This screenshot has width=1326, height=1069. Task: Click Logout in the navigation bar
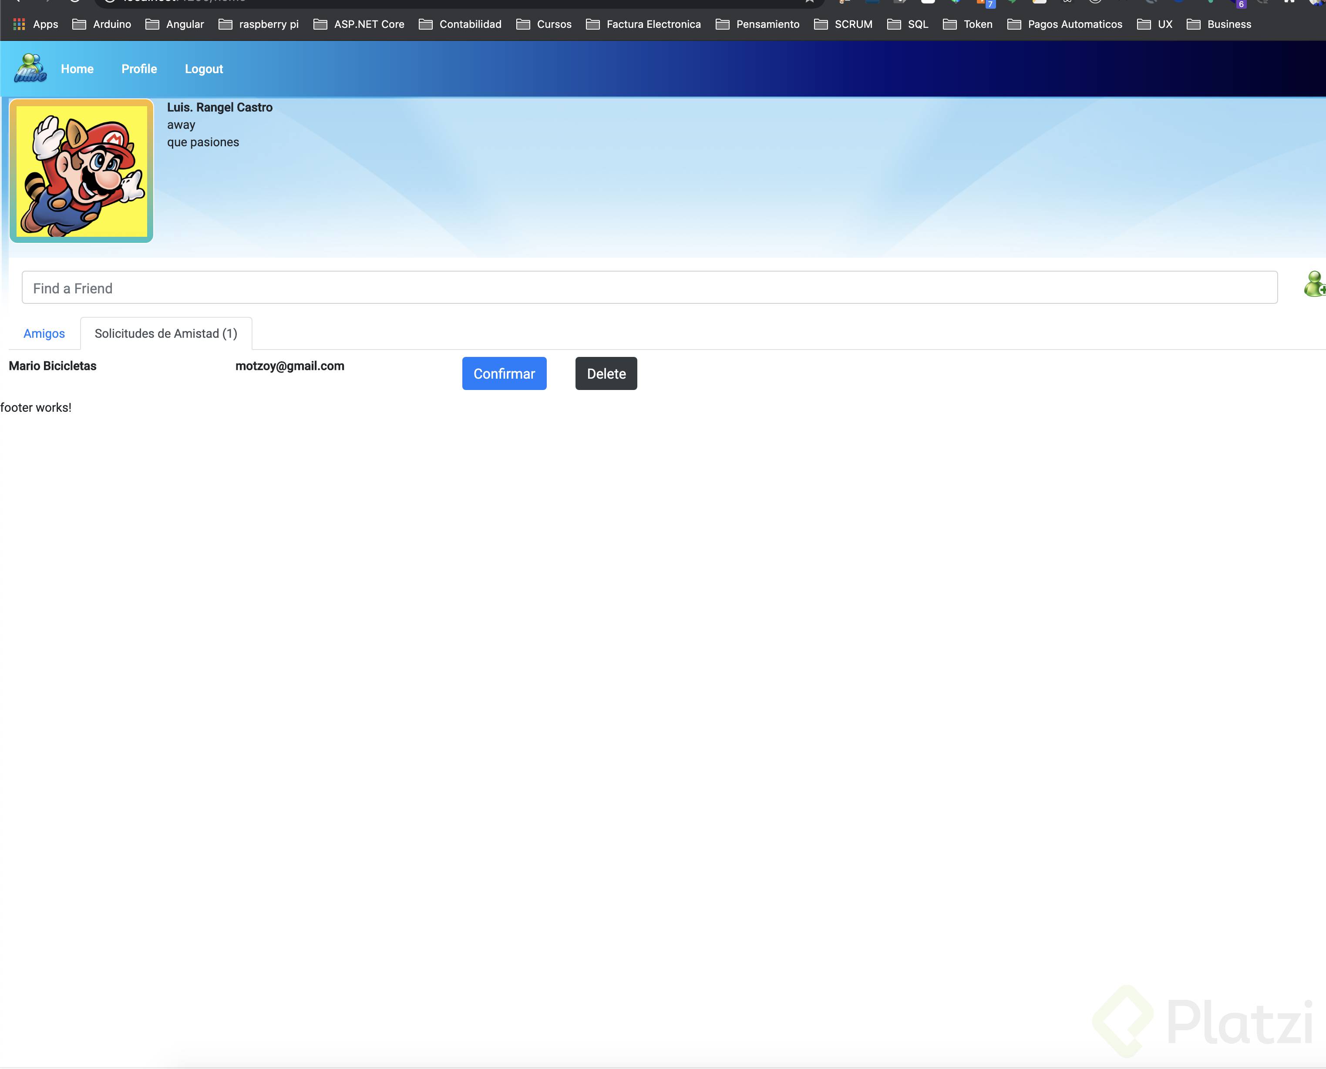[x=204, y=69]
